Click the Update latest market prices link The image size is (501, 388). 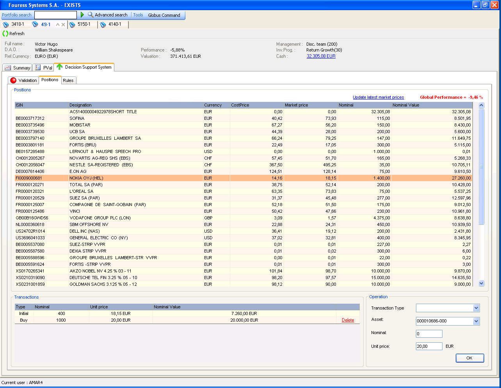pos(378,97)
